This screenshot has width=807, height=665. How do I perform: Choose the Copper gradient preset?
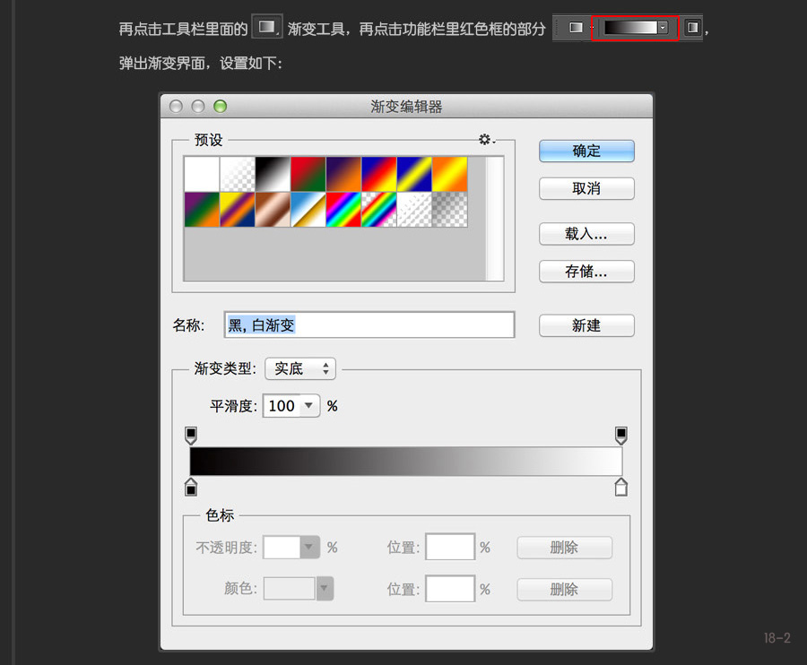273,210
